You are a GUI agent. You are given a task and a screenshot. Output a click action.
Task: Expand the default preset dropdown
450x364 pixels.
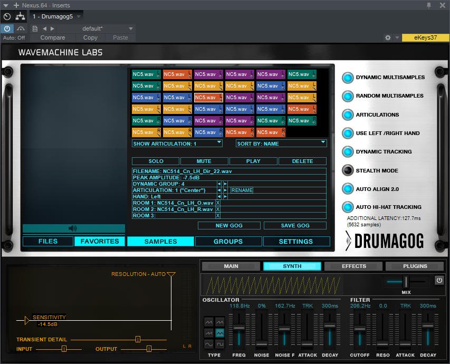click(x=131, y=28)
